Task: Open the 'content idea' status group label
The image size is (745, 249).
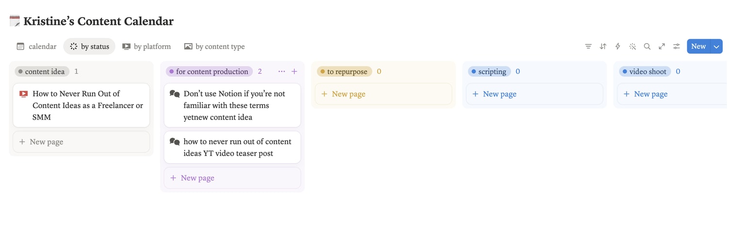Action: pos(42,71)
